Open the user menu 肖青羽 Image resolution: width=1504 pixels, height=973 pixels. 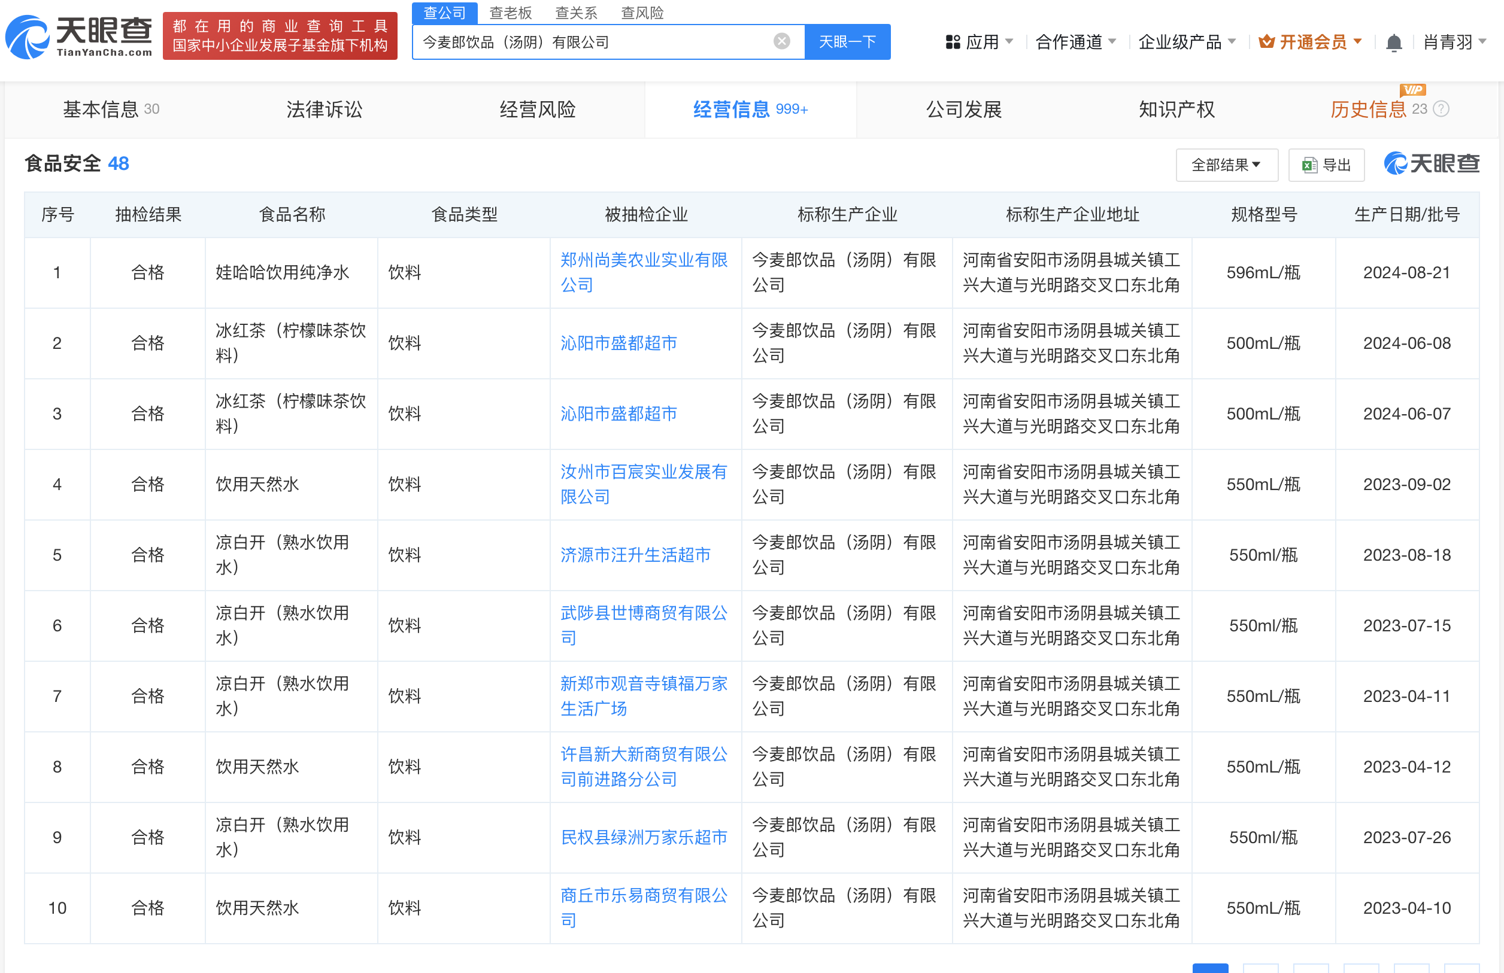tap(1454, 42)
